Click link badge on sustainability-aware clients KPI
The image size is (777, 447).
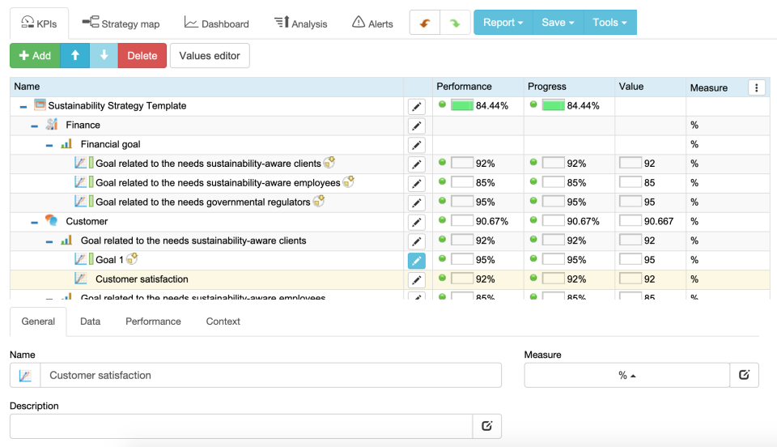click(x=329, y=162)
